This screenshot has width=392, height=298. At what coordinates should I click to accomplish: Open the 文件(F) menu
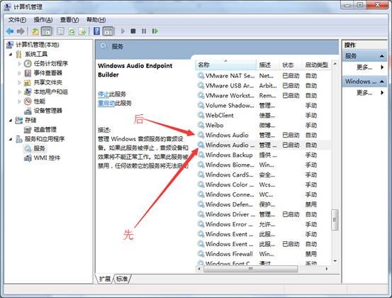[17, 20]
